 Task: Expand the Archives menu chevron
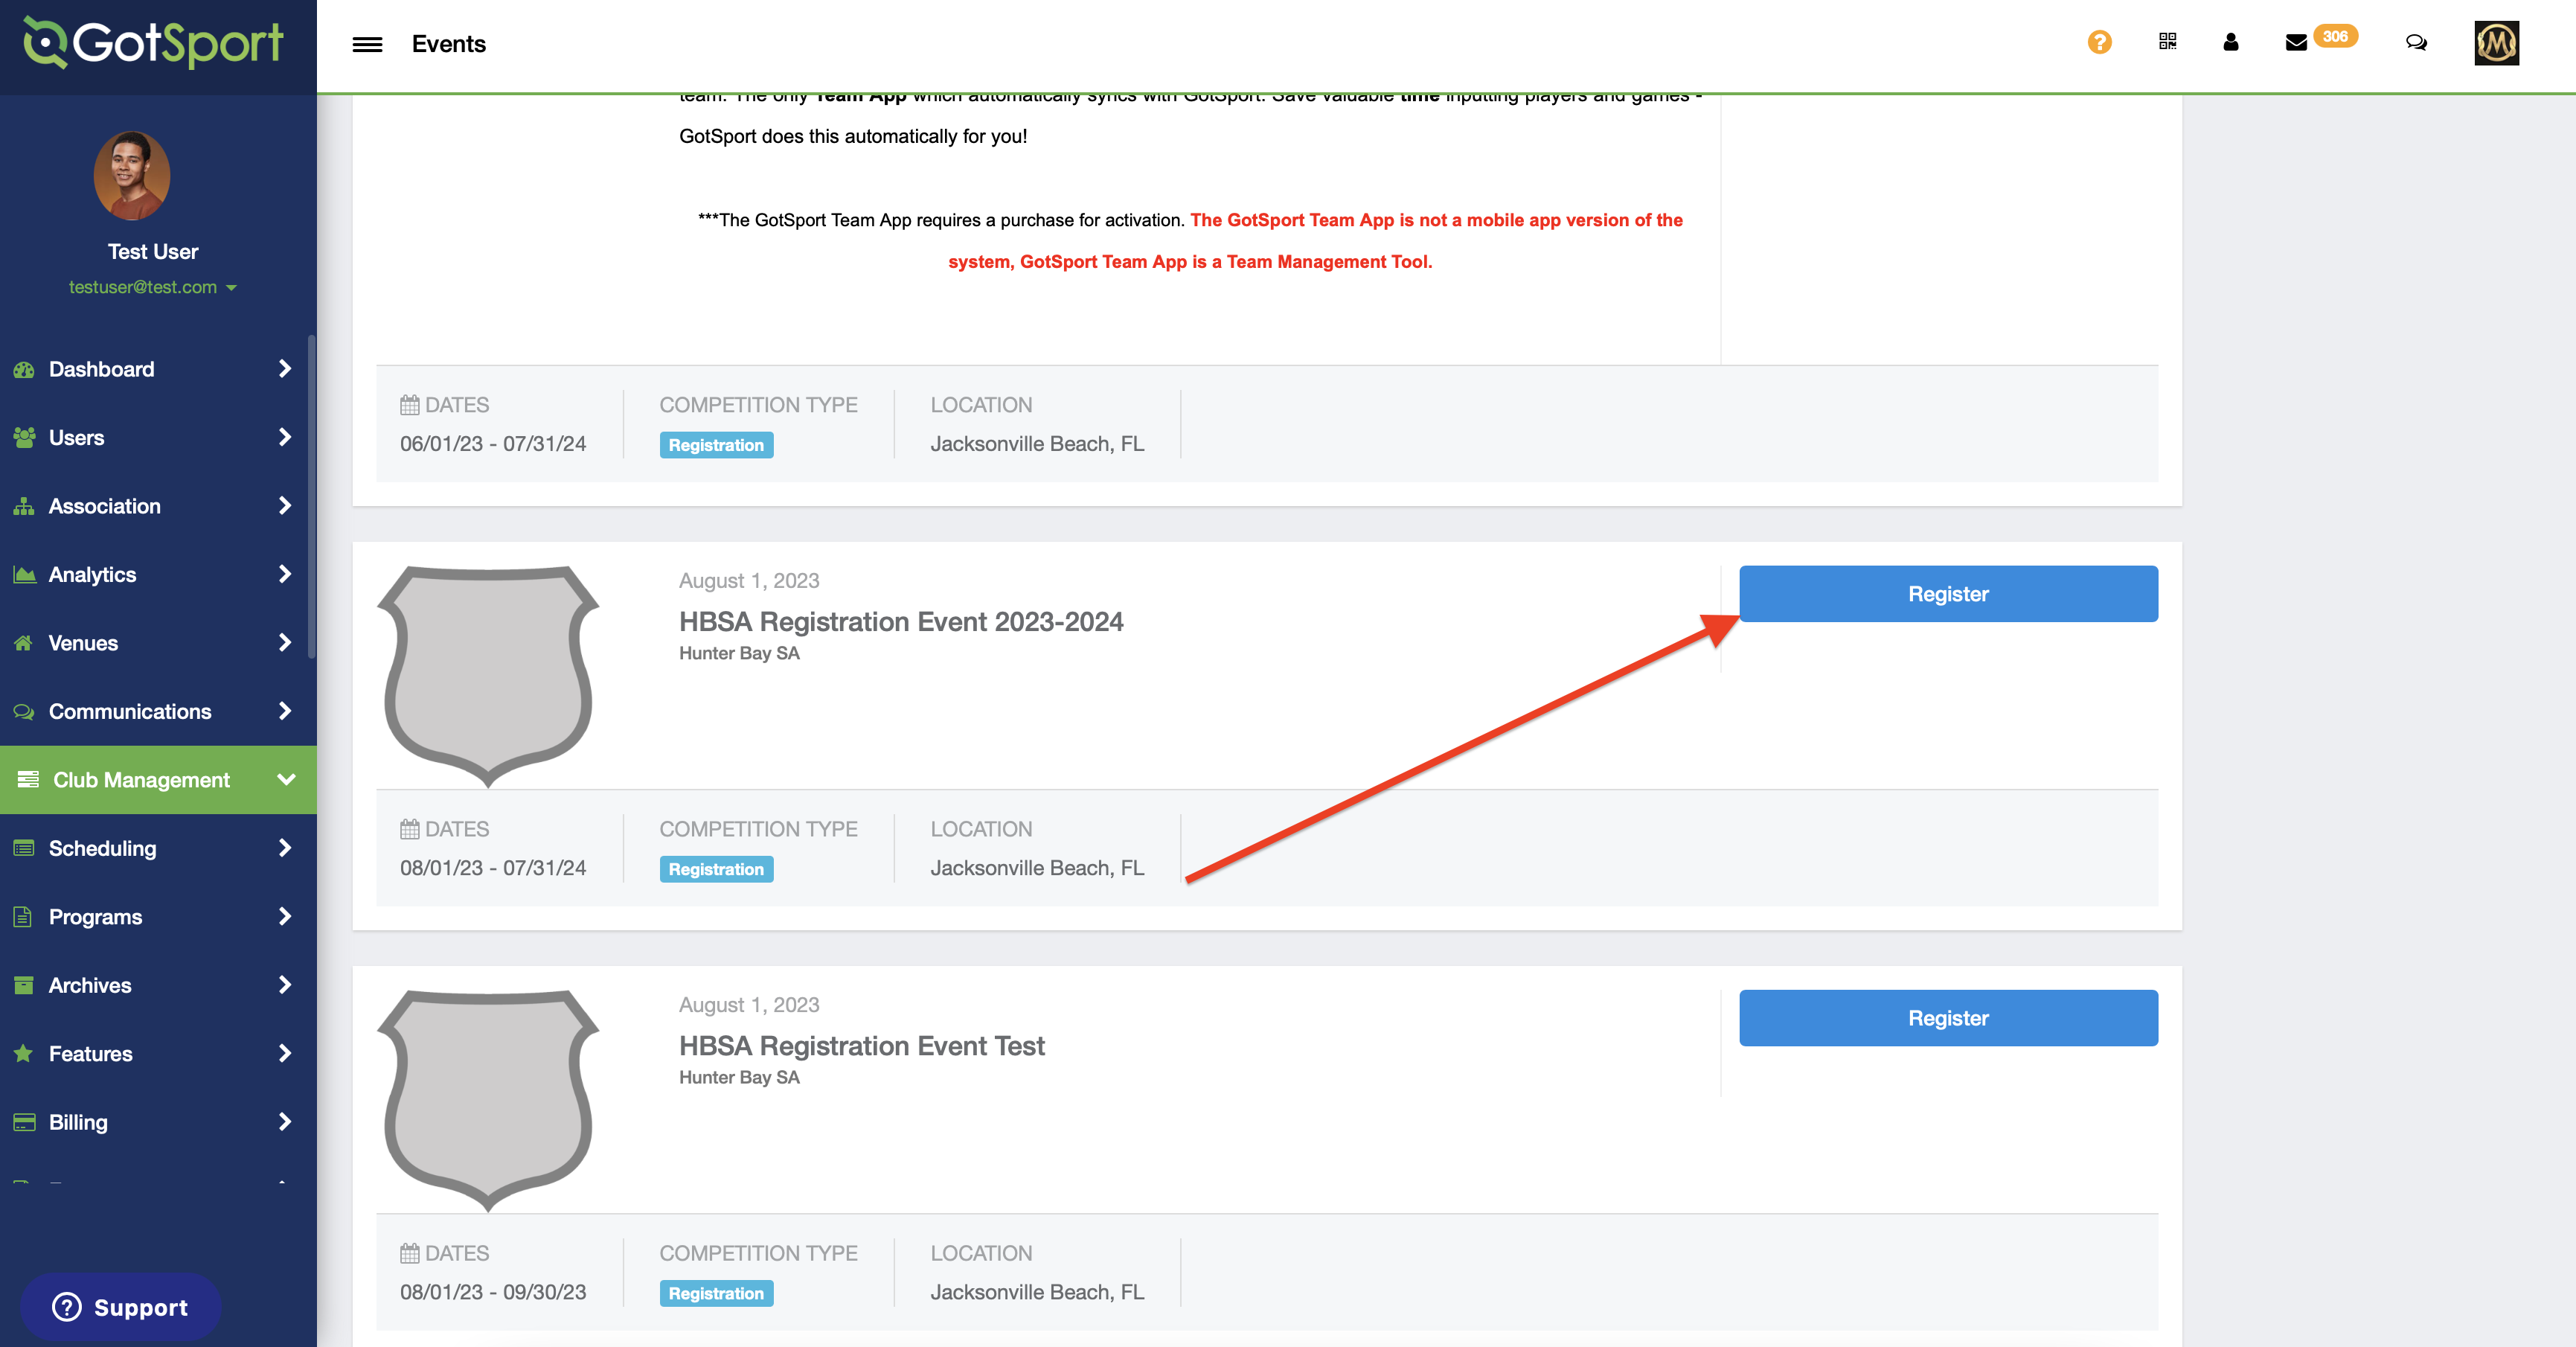pyautogui.click(x=285, y=985)
